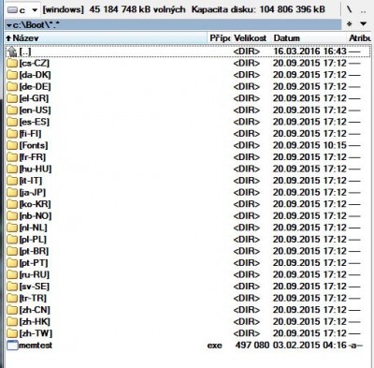Sort by Velikost column header
This screenshot has width=374, height=368.
(x=251, y=38)
